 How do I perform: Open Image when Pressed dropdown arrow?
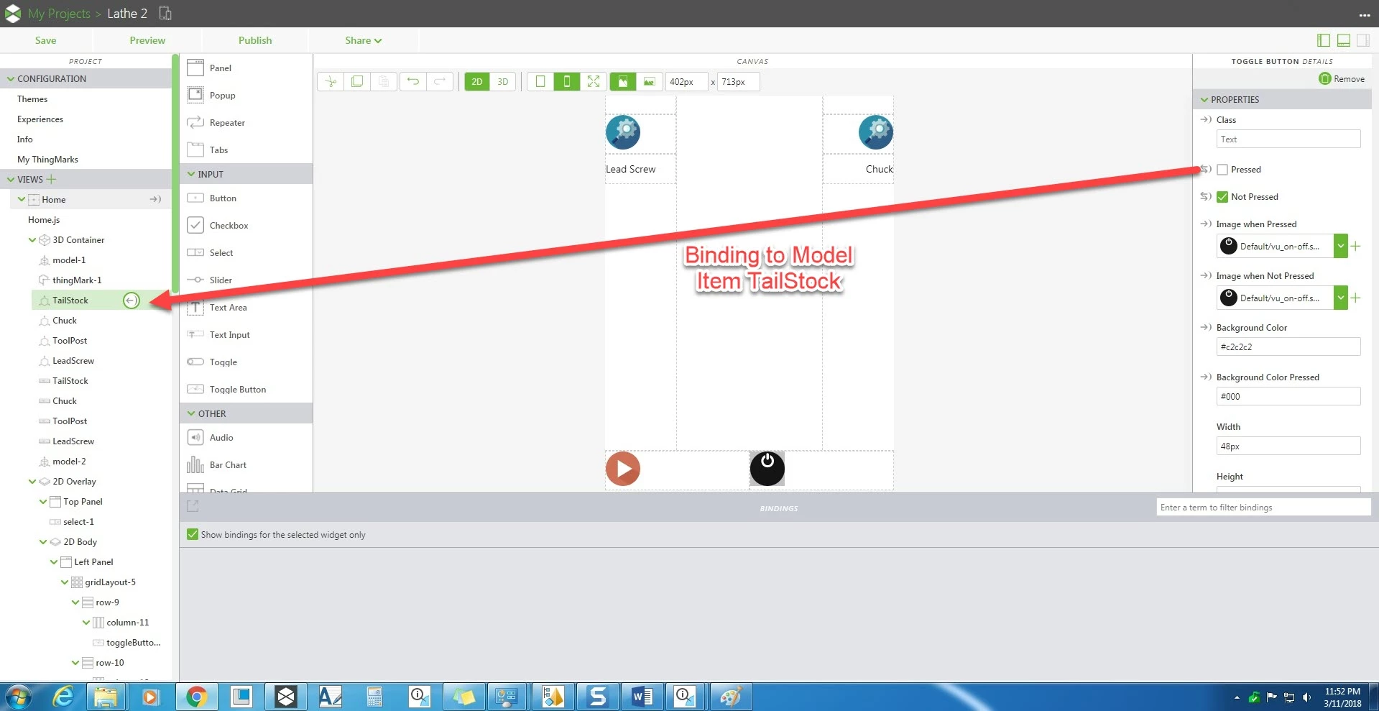1340,246
